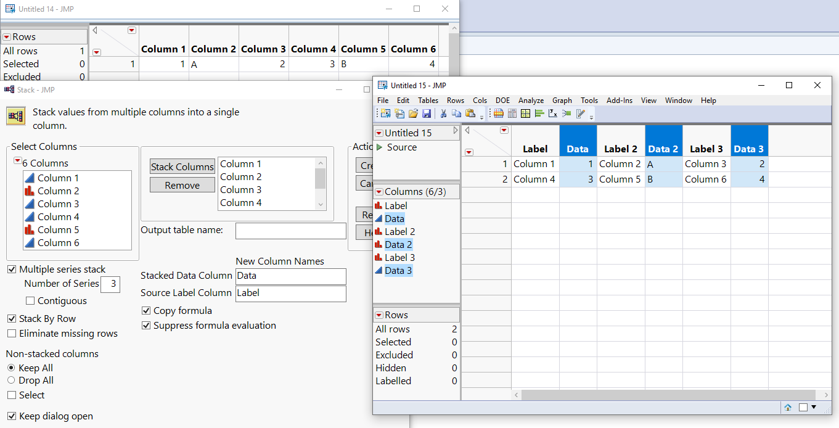Click the Output table name input field
The height and width of the screenshot is (428, 839).
coord(290,231)
